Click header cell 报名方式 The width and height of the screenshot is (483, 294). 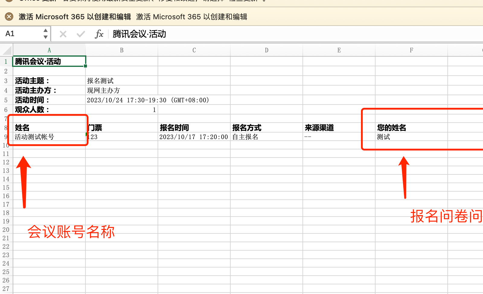[x=267, y=127]
